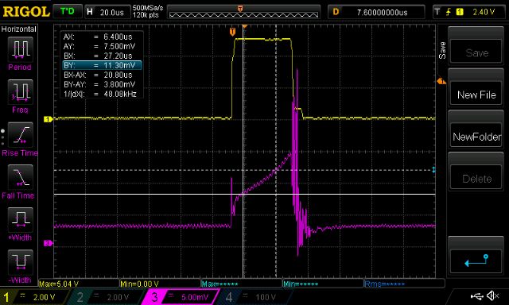
Task: Open the New File menu option
Action: (476, 95)
